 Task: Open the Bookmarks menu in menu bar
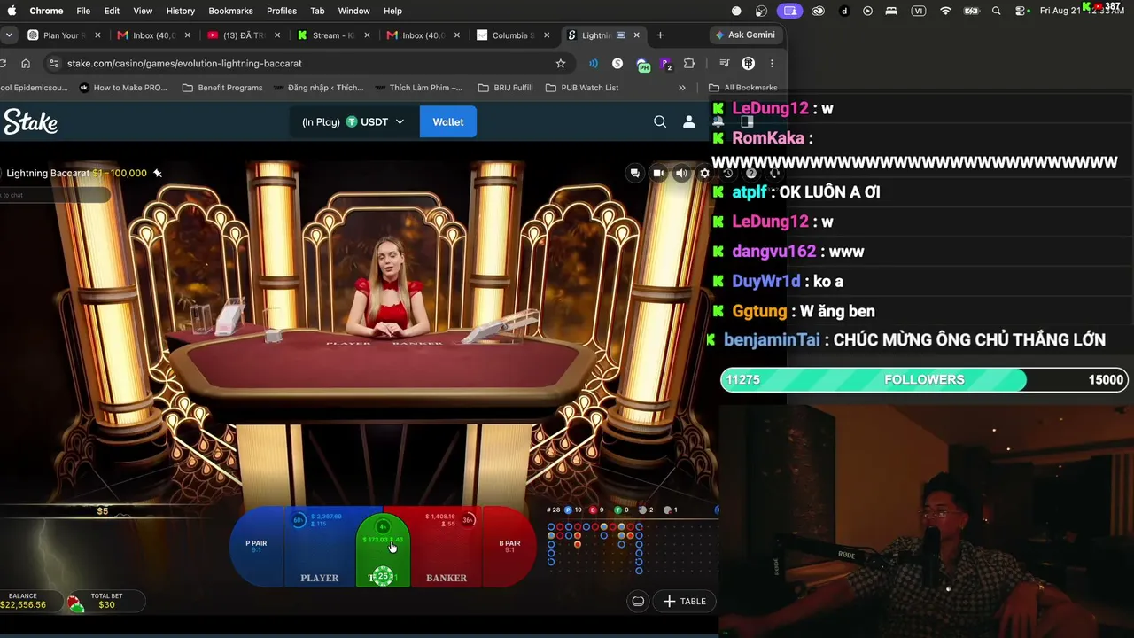pos(230,11)
